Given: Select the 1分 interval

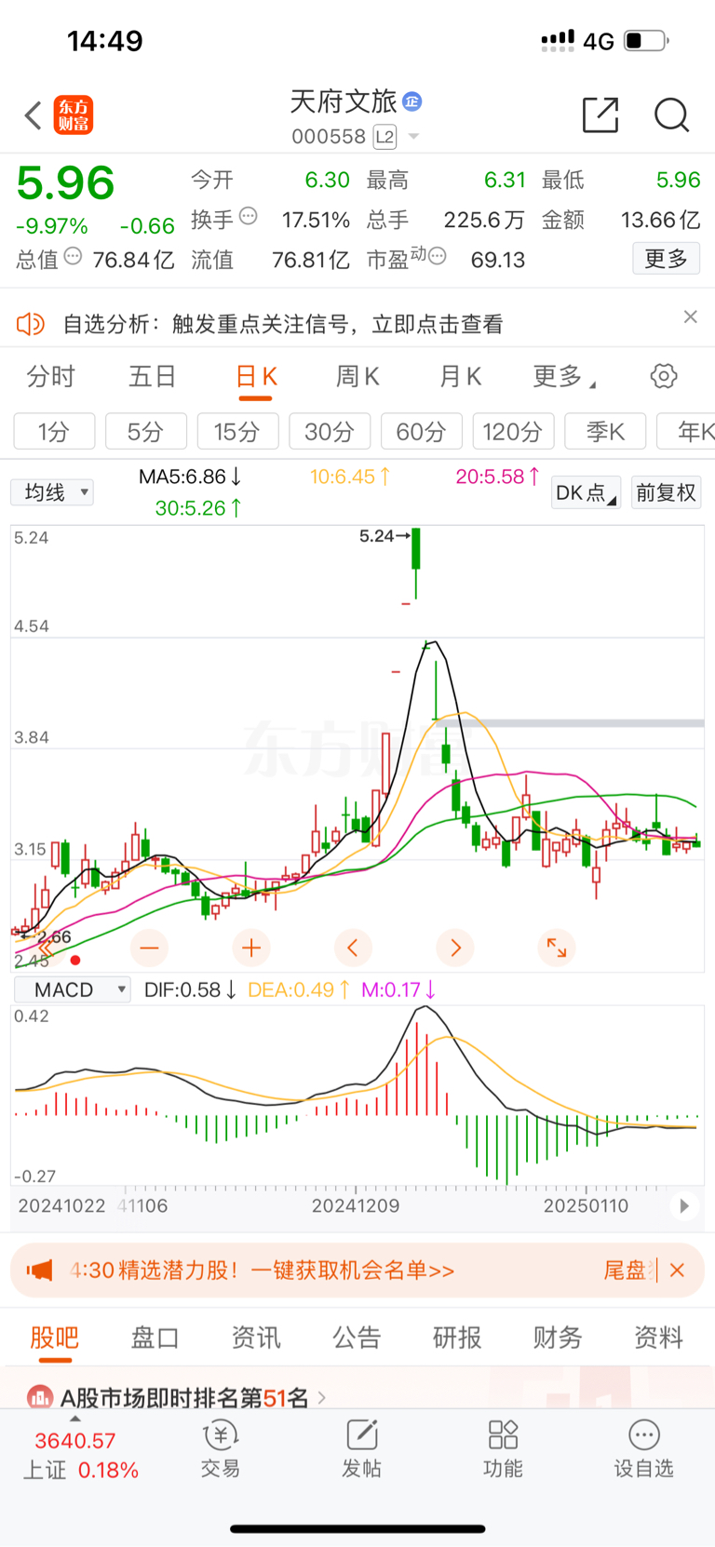Looking at the screenshot, I should coord(54,432).
